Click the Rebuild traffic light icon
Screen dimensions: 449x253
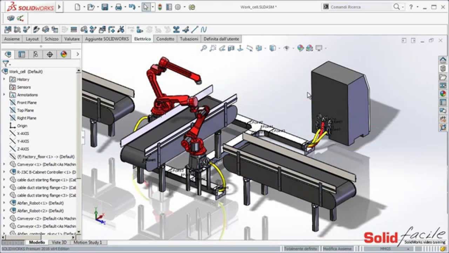pos(160,7)
